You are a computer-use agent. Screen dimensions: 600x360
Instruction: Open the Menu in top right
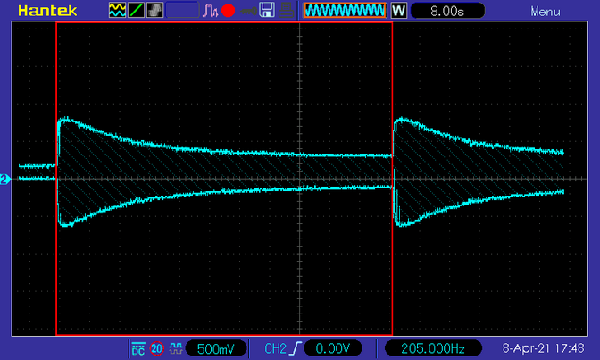pos(546,12)
